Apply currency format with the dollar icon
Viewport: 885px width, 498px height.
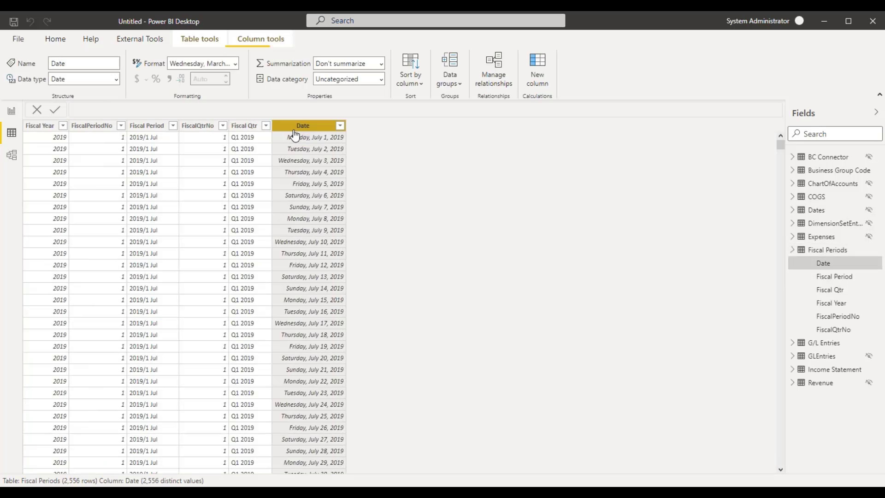pos(137,78)
